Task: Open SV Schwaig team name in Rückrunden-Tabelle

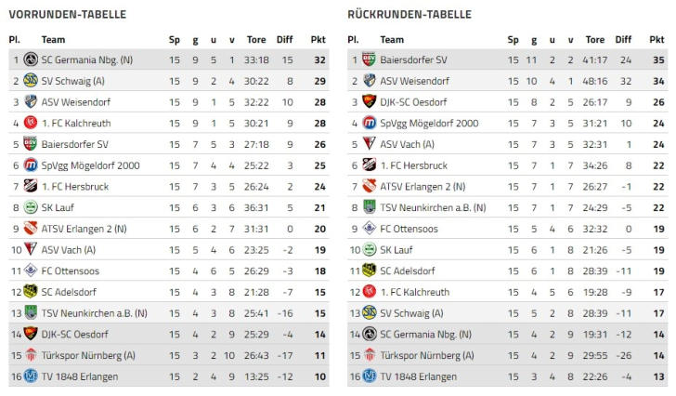Action: click(411, 312)
